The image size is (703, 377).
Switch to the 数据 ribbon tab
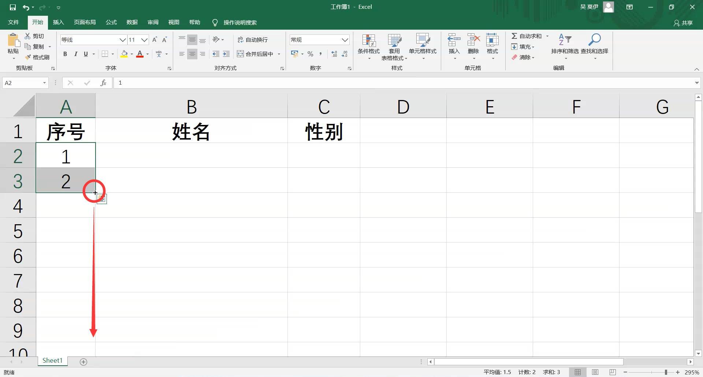click(x=132, y=22)
